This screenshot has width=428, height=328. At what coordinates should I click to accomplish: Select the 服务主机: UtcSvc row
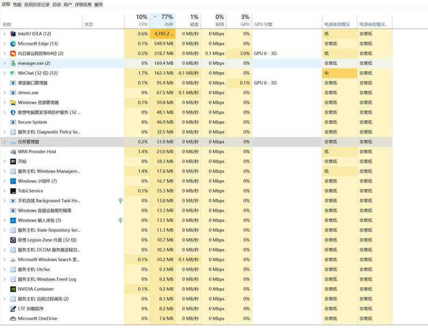(196, 270)
